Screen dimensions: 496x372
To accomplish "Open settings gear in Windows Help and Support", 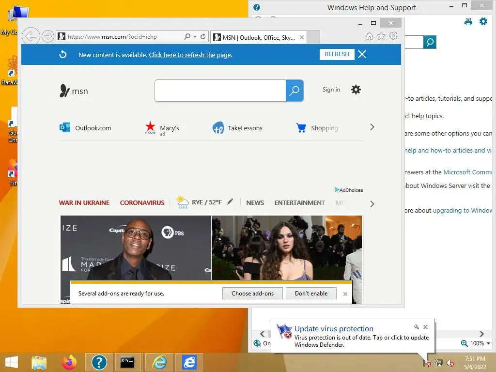I will tap(483, 21).
